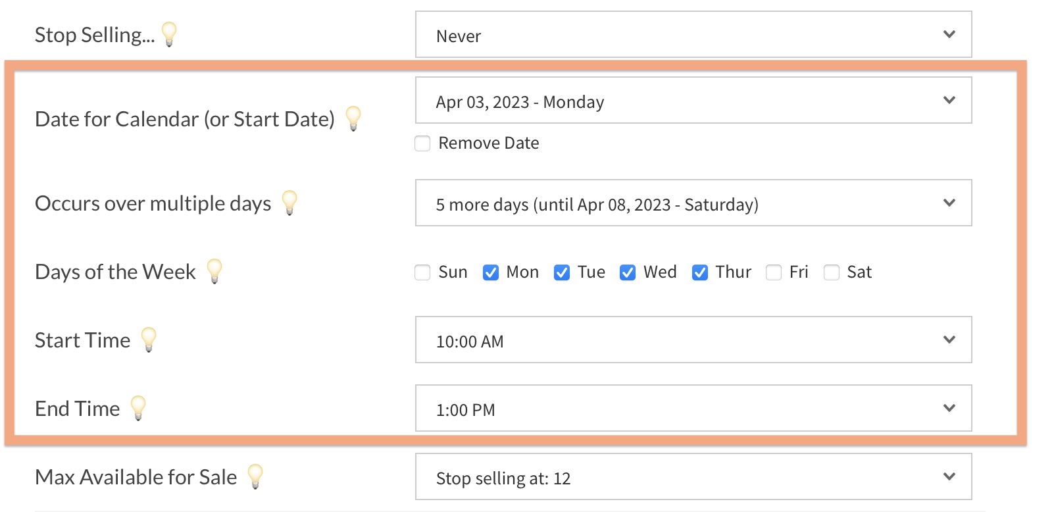1054x512 pixels.
Task: Click the lightbulb next to Date for Calendar
Action: (x=353, y=118)
